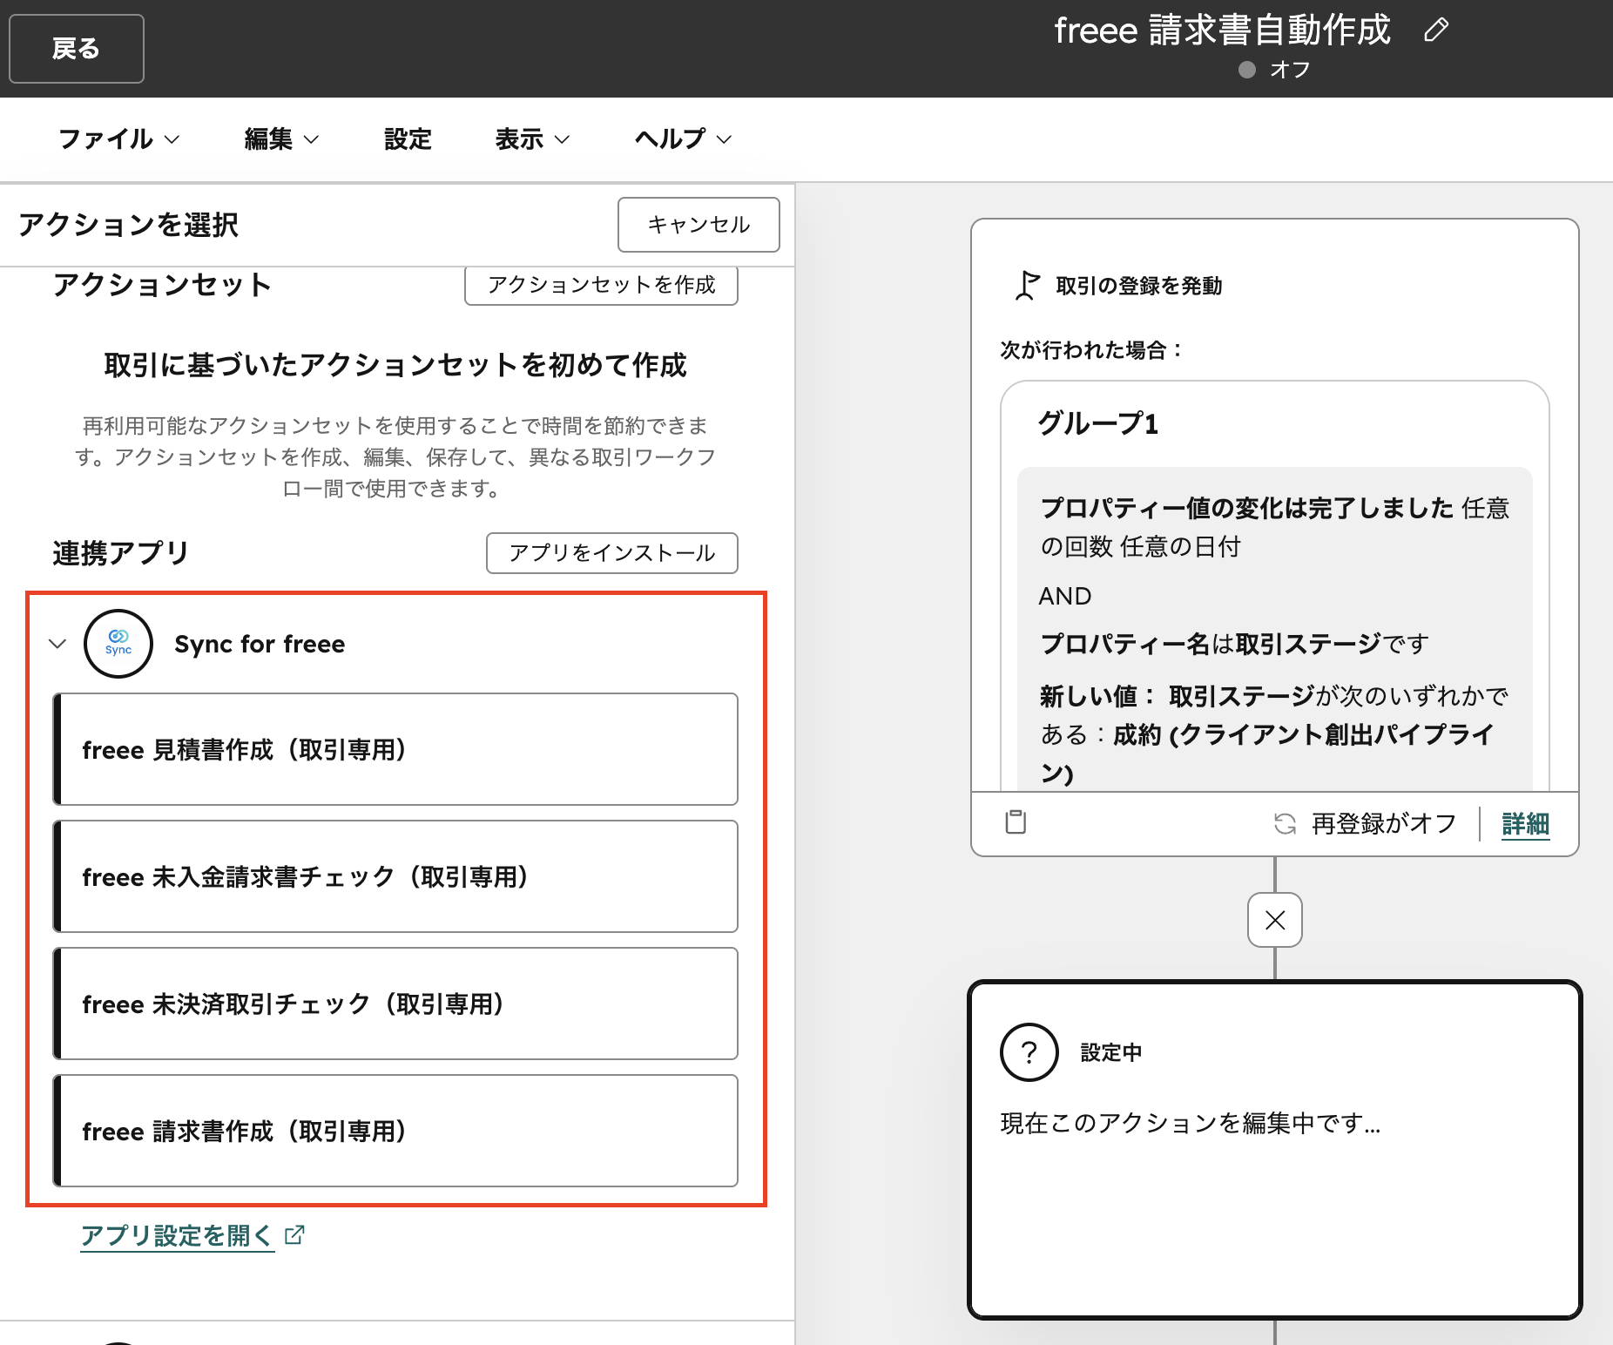Click the question mark icon on 設定中 card

click(x=1029, y=1052)
